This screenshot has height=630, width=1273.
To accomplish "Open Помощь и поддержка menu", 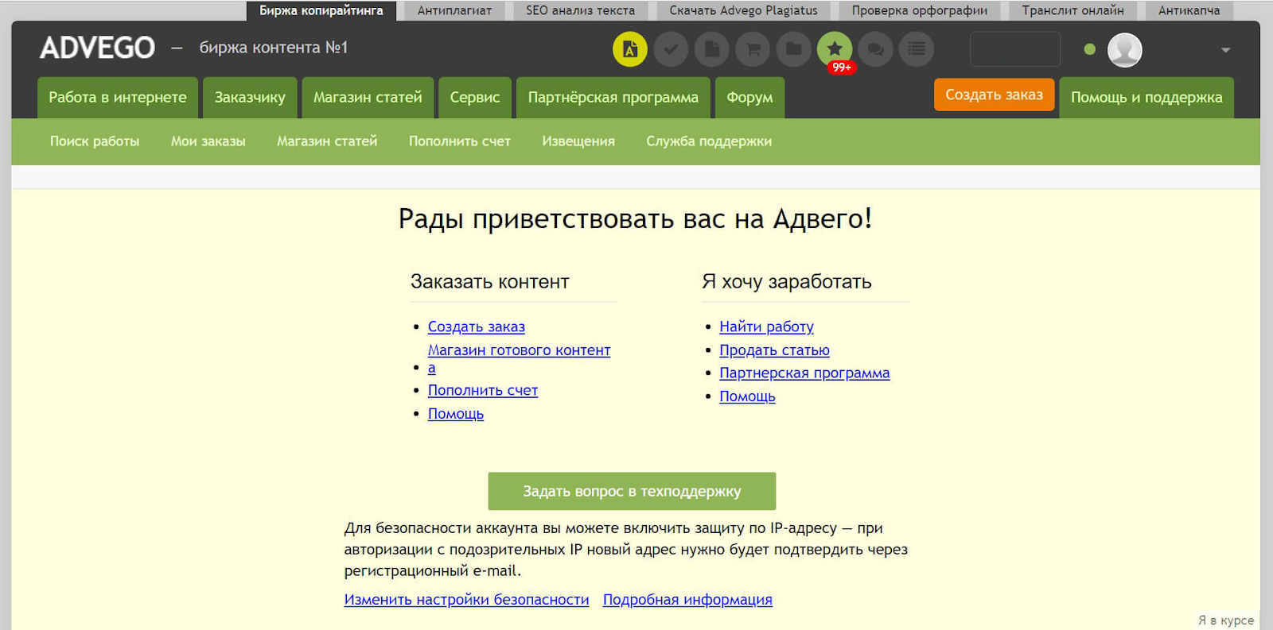I will click(1146, 97).
